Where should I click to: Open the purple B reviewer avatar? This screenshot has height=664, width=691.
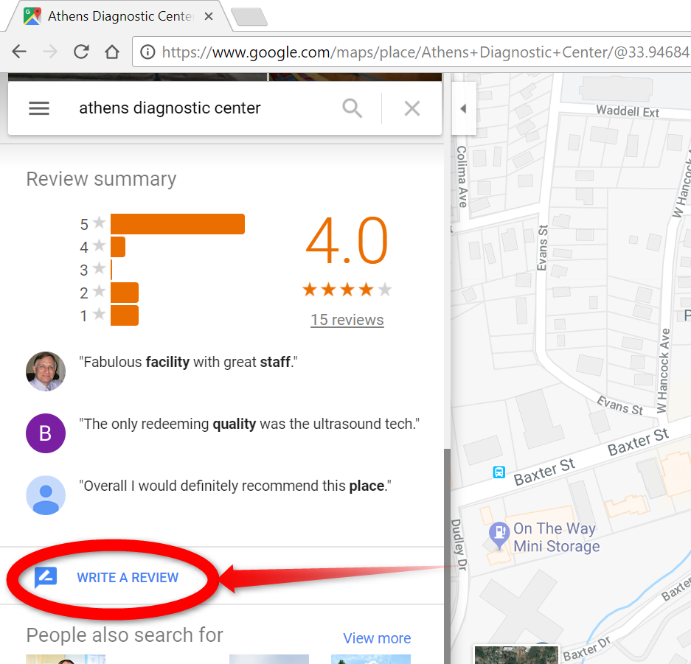point(46,433)
